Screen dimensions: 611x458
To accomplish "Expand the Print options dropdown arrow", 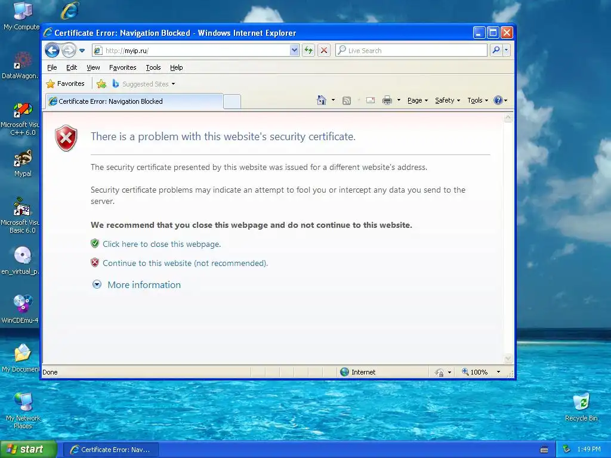I will [399, 100].
